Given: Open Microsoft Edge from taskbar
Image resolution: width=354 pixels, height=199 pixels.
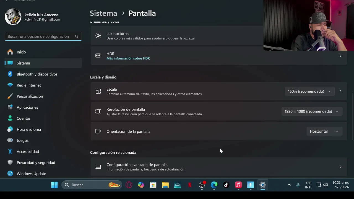Looking at the screenshot, I should pyautogui.click(x=214, y=185).
